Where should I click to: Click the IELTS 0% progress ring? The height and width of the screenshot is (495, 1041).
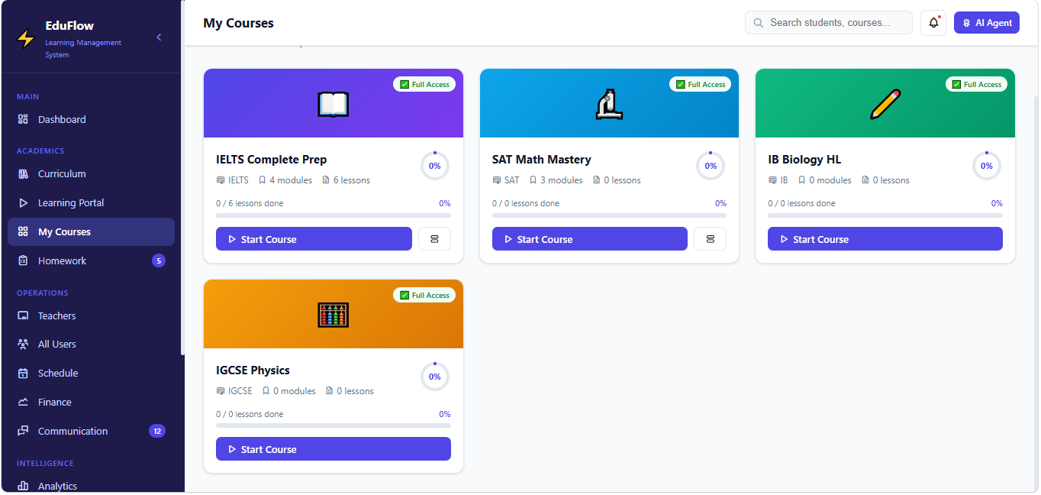click(435, 166)
